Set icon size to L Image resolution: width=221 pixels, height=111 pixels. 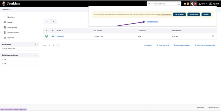tap(58, 45)
